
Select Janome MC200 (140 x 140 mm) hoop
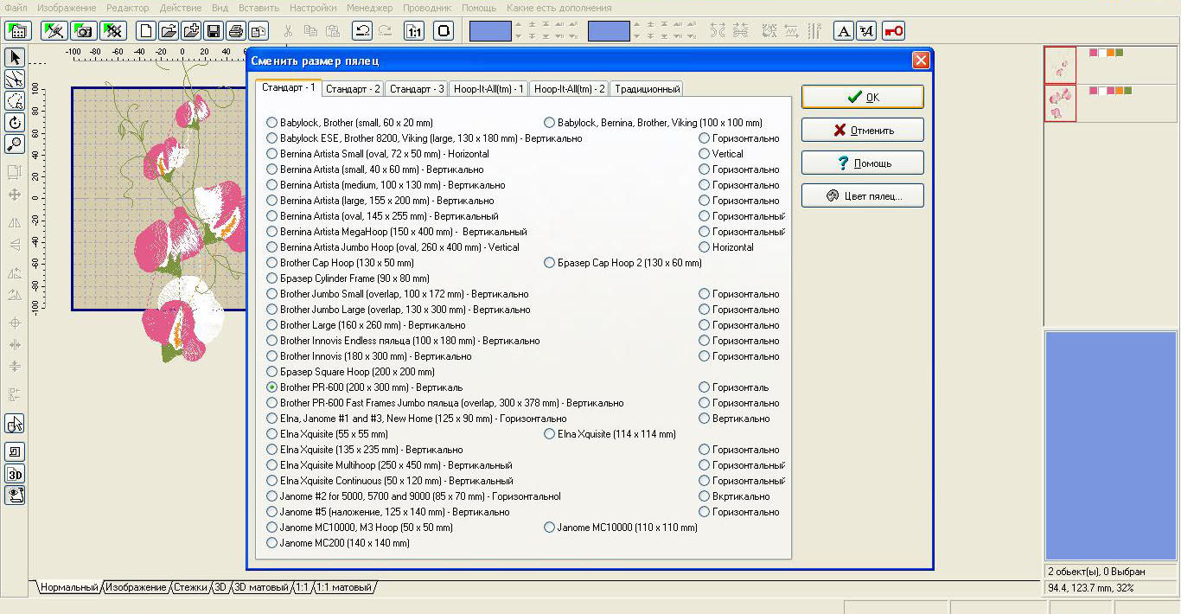(338, 543)
